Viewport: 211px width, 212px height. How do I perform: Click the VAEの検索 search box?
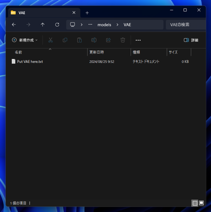(x=185, y=25)
